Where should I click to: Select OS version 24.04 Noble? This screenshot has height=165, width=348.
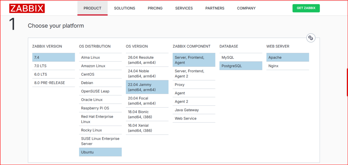(x=147, y=74)
